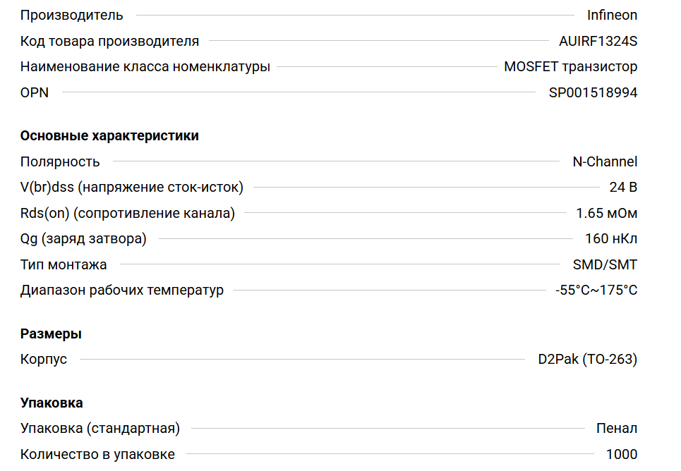Viewport: 681px width, 471px height.
Task: Click the 160 нКл gate charge value
Action: coord(611,239)
